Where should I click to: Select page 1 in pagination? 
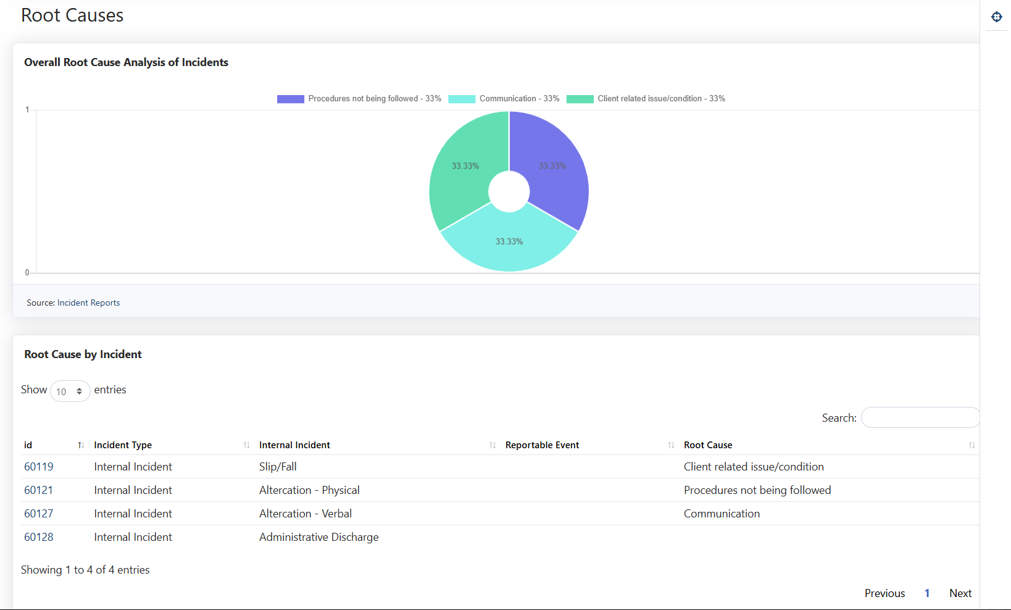[x=926, y=593]
